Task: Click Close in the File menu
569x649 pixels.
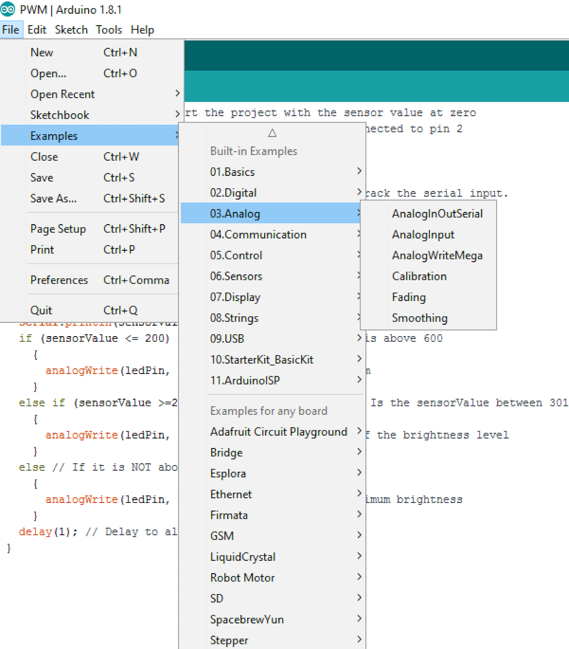Action: 90,157
